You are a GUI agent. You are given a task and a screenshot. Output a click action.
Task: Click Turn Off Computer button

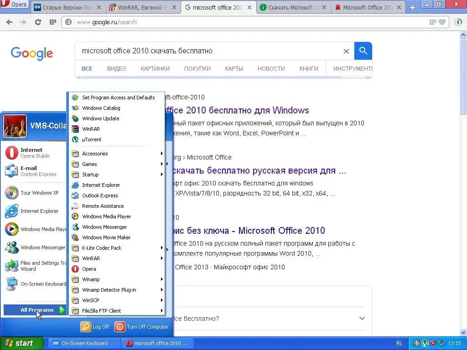click(x=142, y=327)
